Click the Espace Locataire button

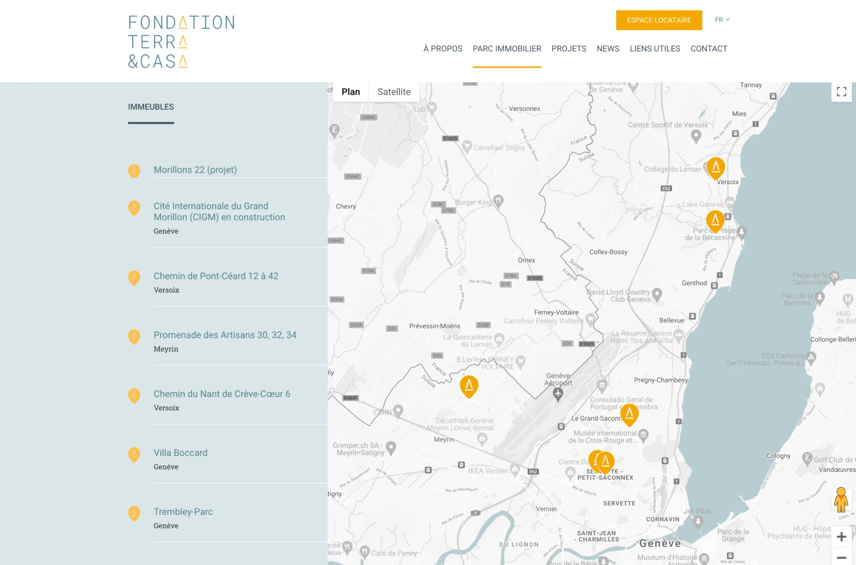(x=659, y=20)
